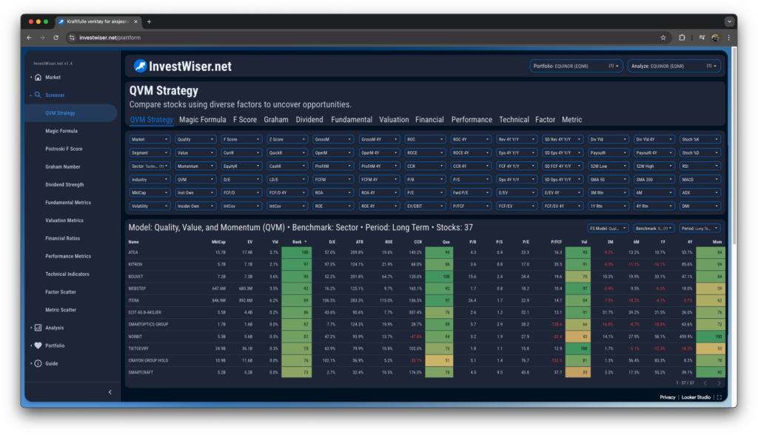Open the Portfolio EQUINOR dropdown
758x435 pixels.
click(576, 67)
